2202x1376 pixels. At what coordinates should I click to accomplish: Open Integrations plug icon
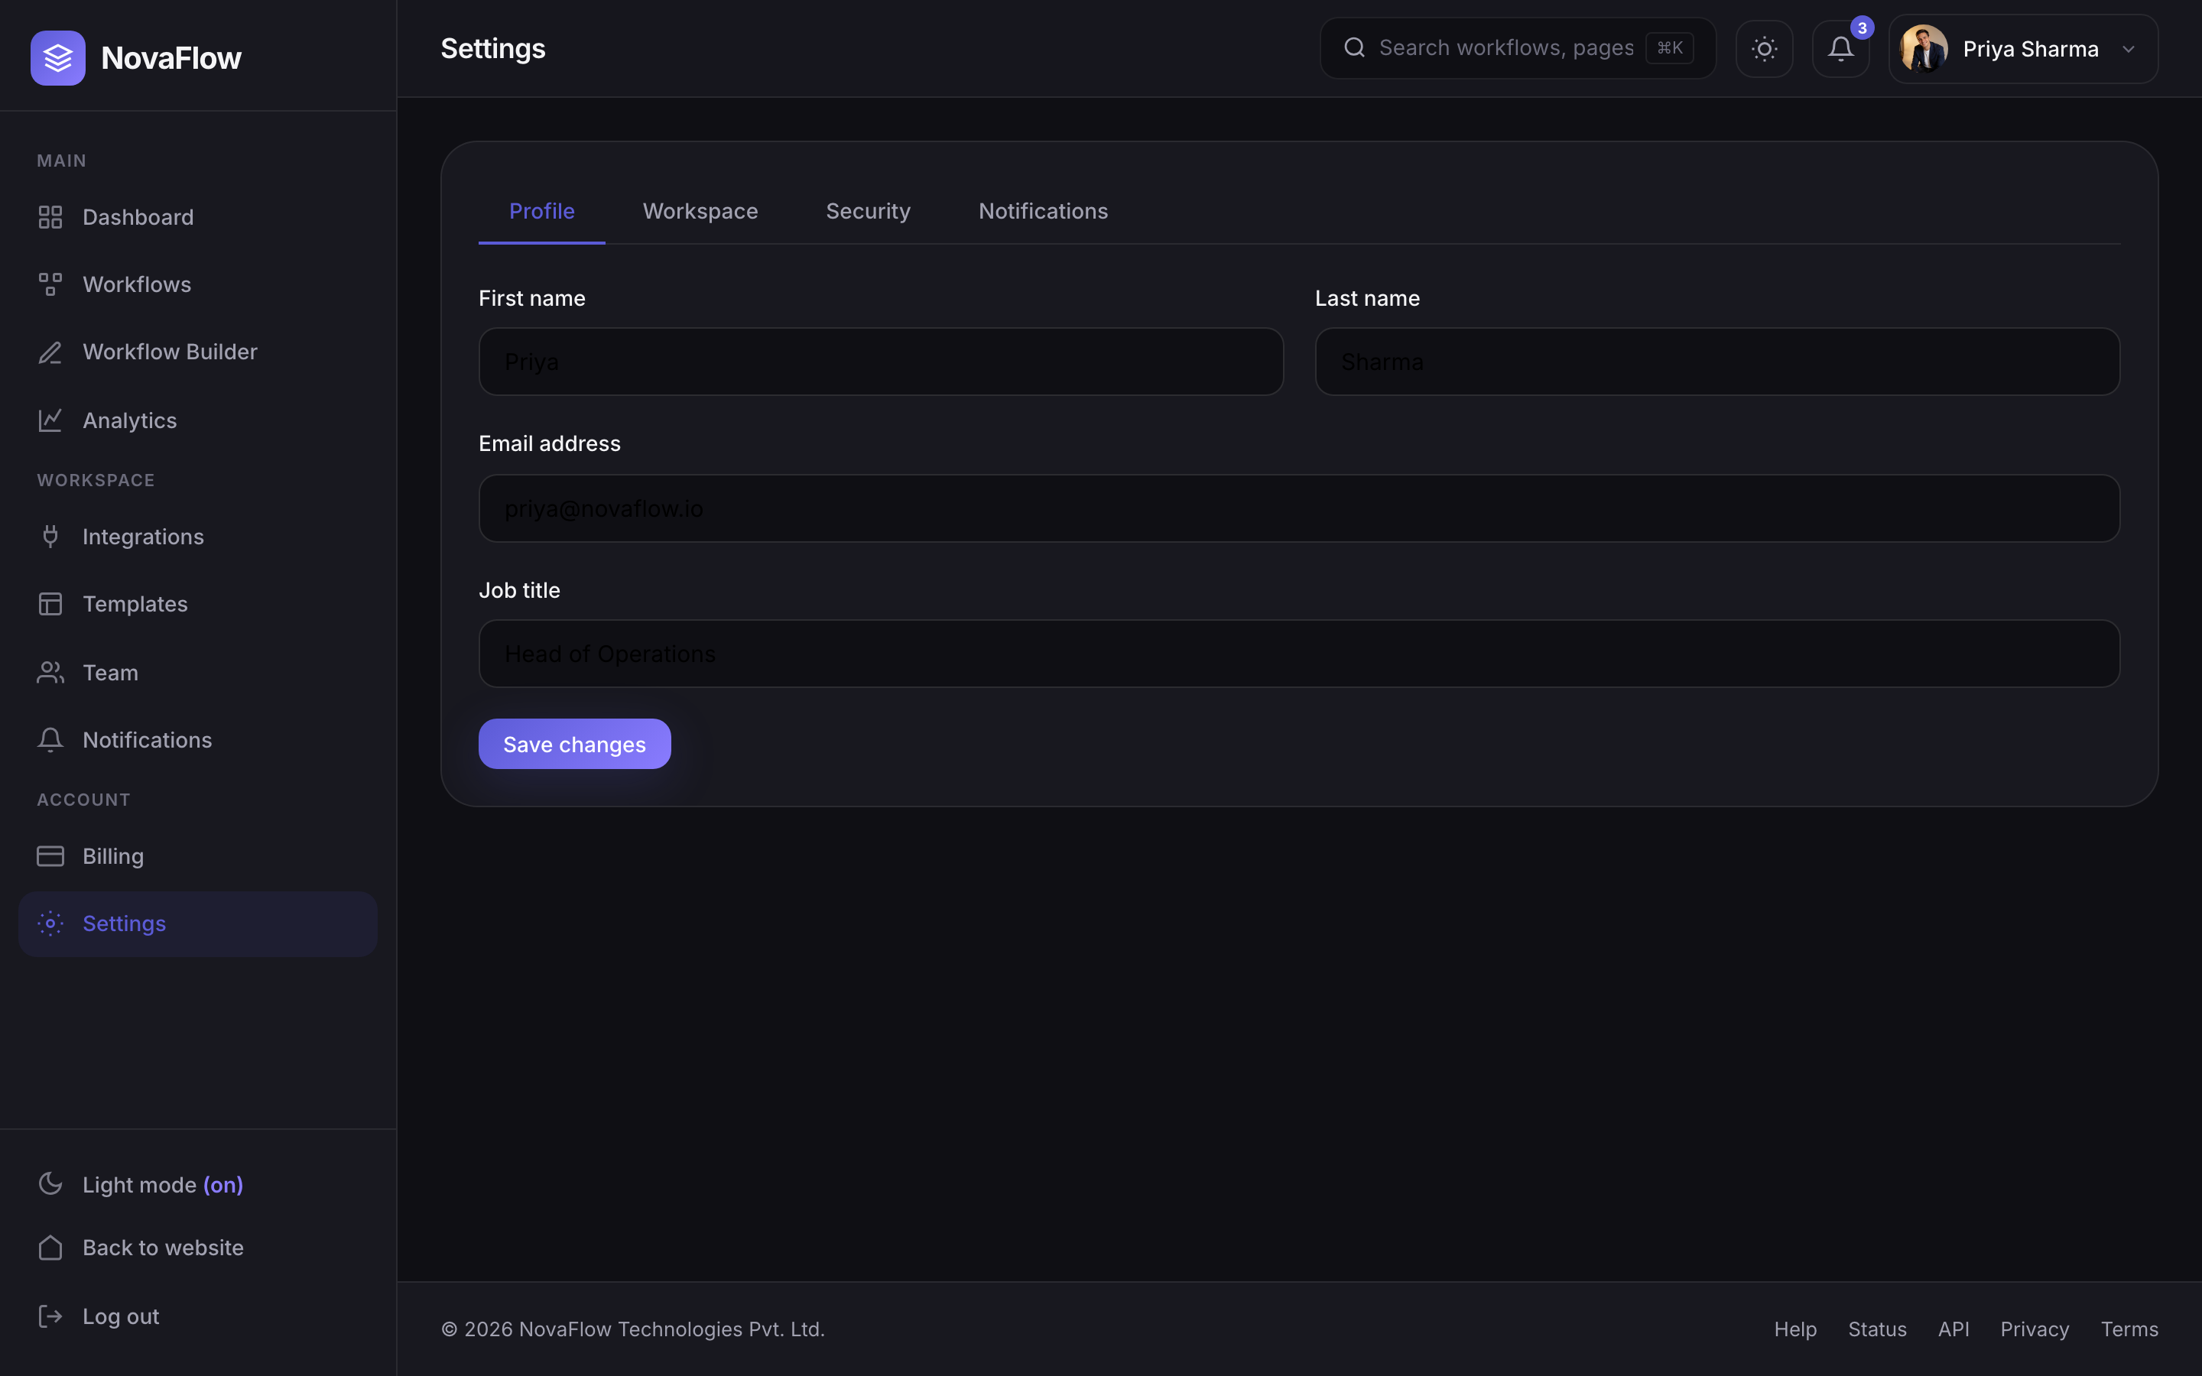[50, 537]
